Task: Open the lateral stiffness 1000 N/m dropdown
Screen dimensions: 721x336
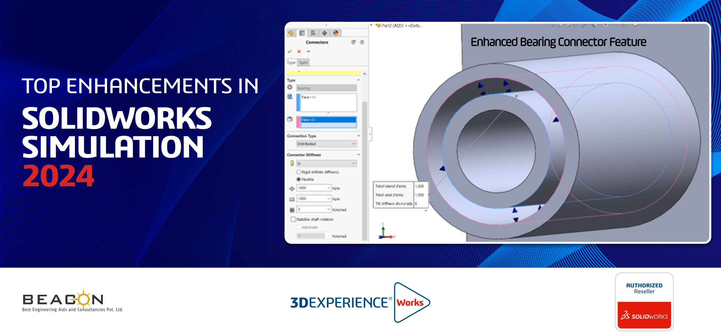Action: coord(329,188)
